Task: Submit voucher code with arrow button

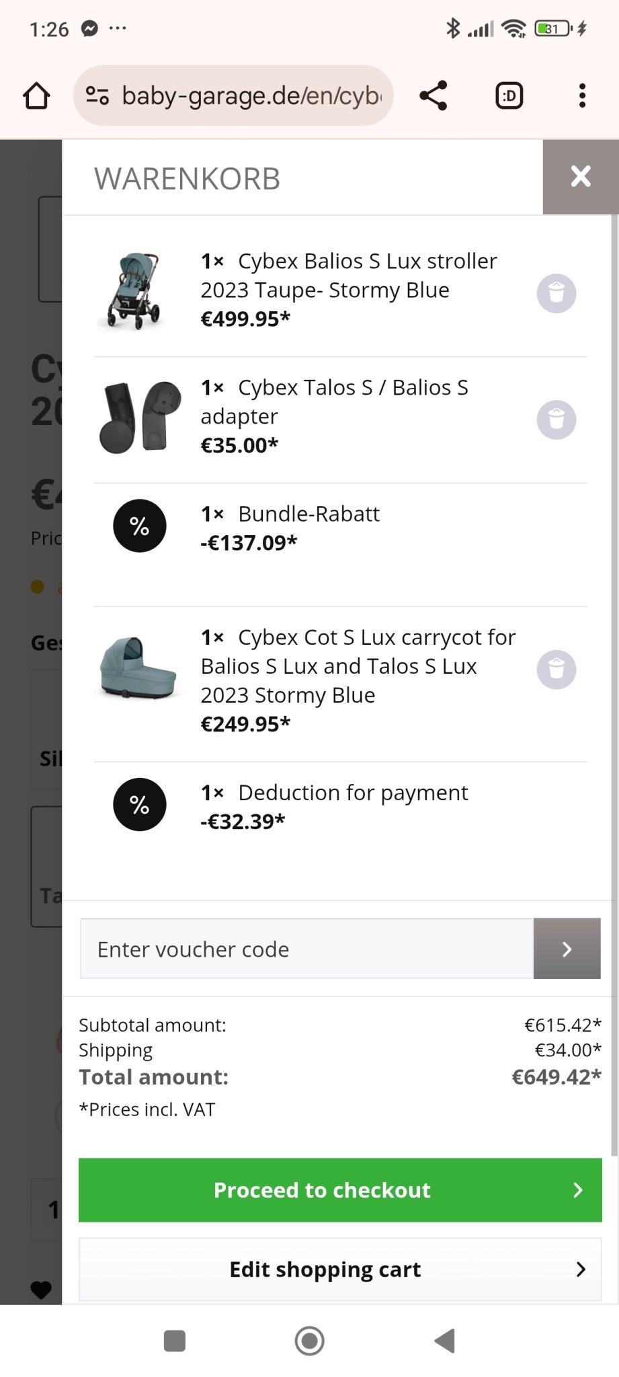Action: coord(567,949)
